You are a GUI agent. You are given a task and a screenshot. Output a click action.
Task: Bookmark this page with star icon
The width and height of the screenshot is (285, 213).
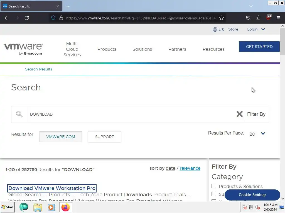point(221,18)
